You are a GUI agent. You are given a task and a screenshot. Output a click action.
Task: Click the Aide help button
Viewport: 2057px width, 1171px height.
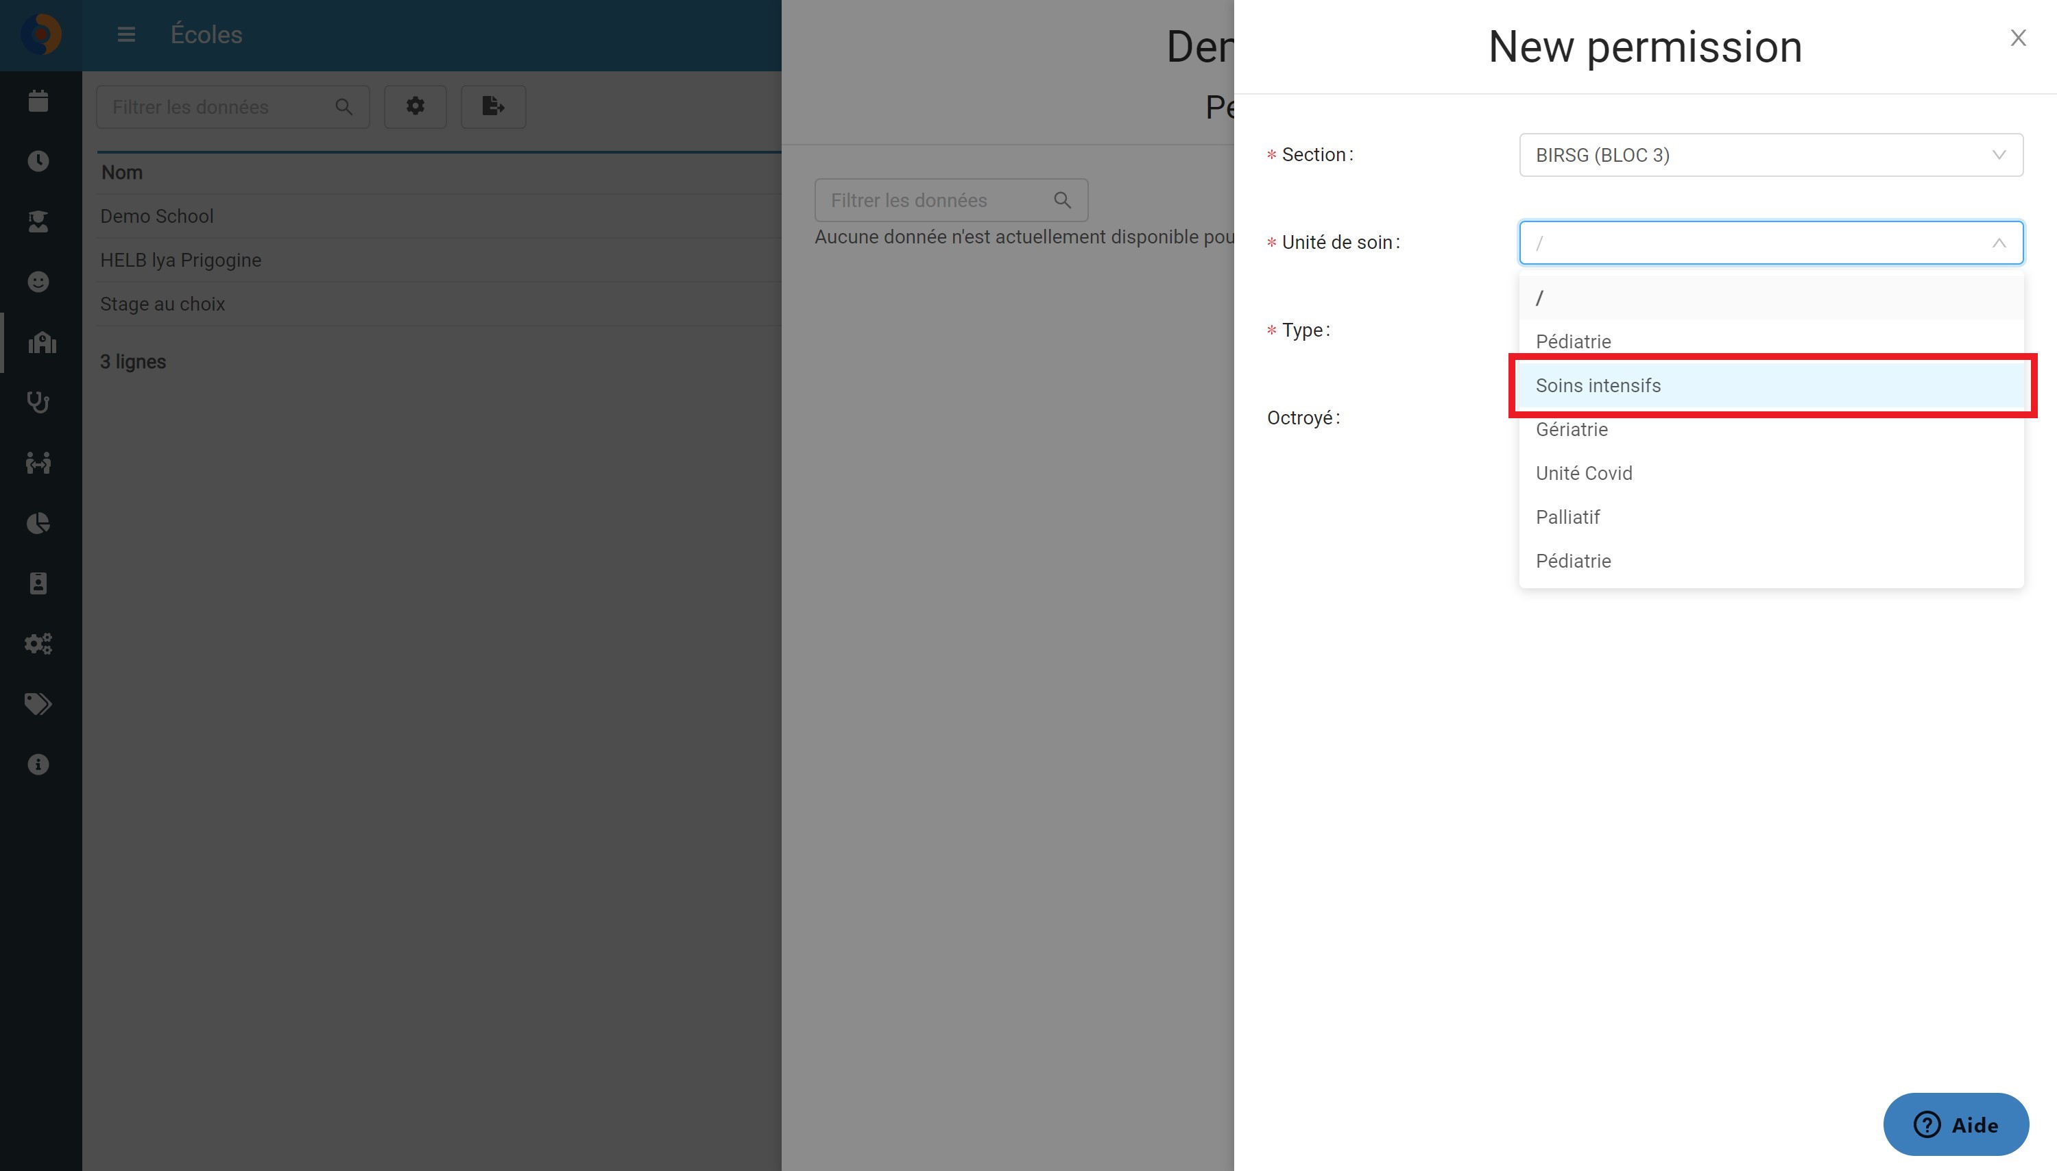click(1956, 1124)
